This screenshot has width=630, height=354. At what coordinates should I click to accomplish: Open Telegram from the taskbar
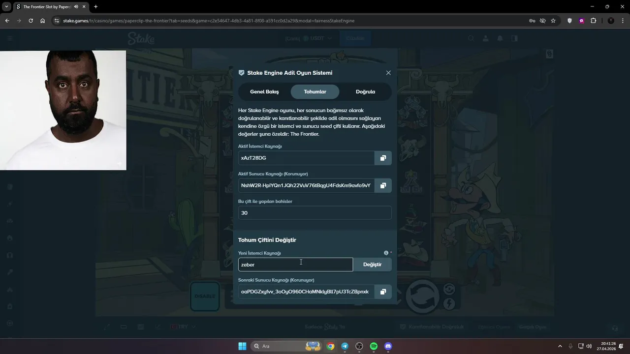[345, 346]
